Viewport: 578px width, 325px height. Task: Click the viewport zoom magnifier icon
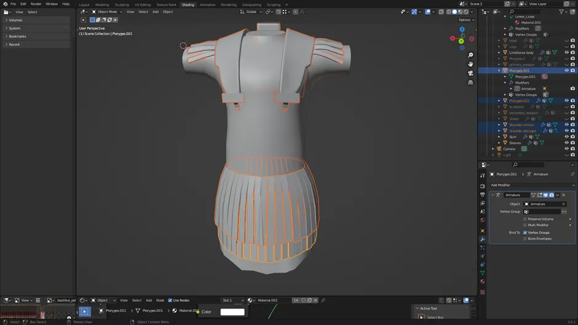470,55
